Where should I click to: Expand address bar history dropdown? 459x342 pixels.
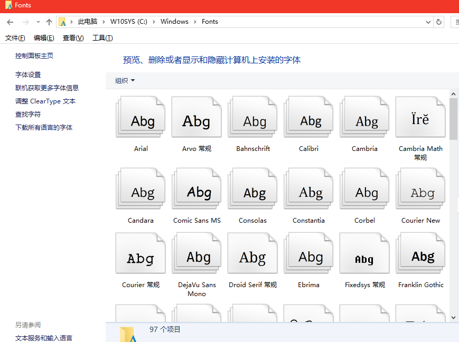428,22
